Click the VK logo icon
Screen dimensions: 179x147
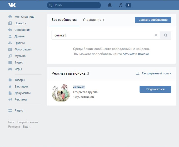click(12, 5)
